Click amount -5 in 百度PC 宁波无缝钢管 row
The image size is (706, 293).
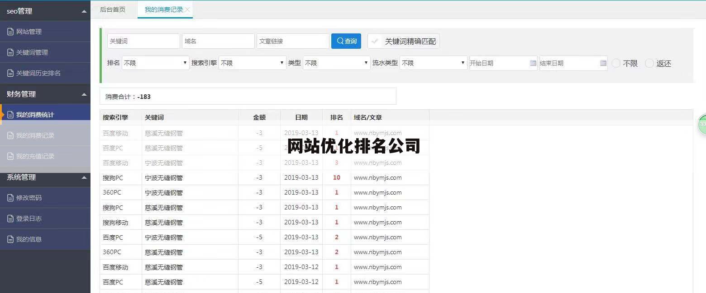coord(259,237)
